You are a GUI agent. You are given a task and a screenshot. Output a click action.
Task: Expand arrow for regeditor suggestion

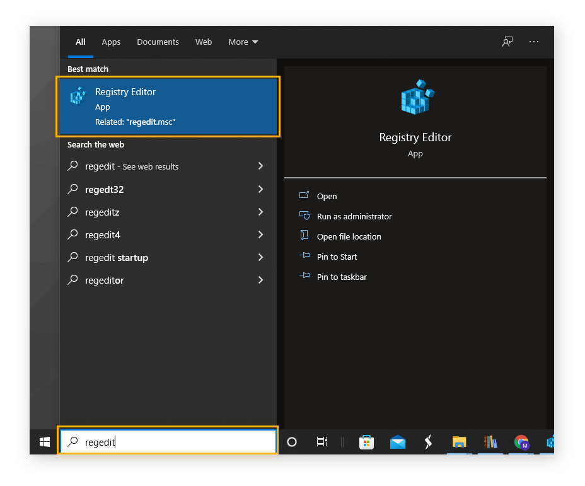tap(260, 280)
